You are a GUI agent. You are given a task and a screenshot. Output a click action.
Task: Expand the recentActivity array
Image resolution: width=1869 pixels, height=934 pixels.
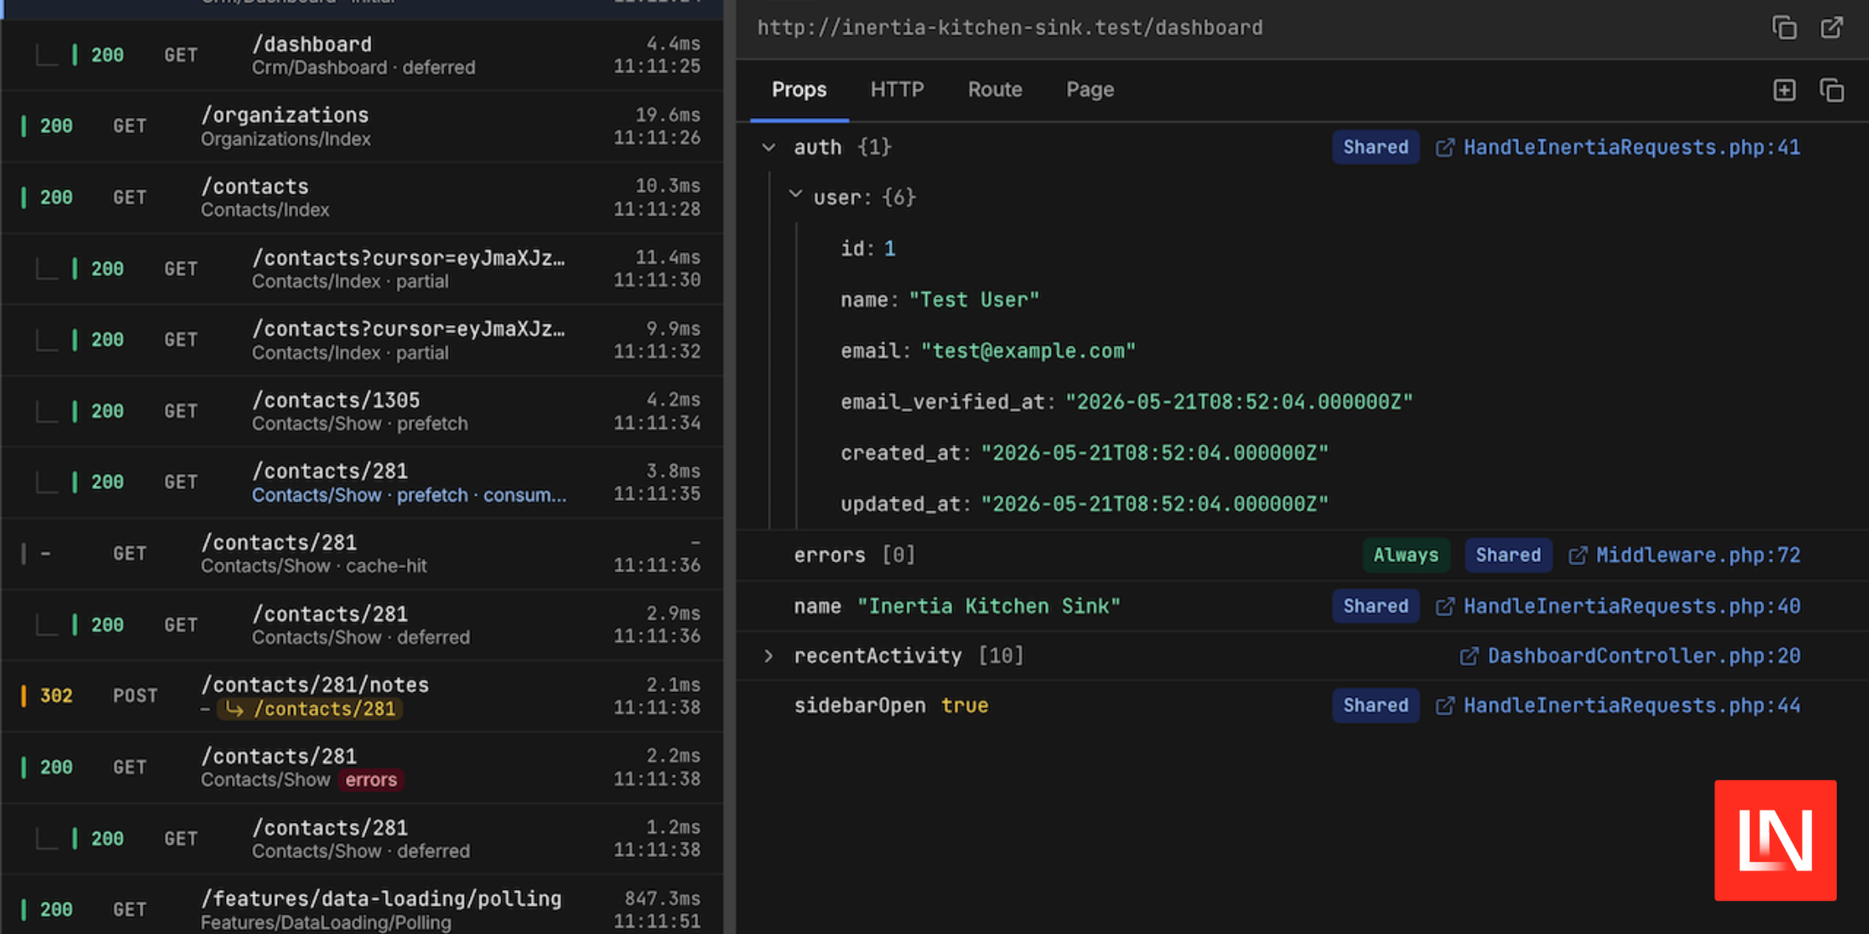click(x=768, y=655)
